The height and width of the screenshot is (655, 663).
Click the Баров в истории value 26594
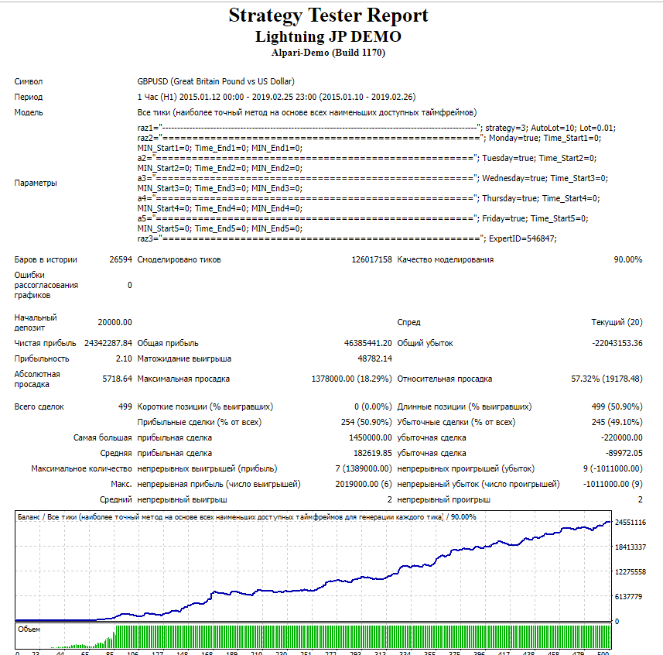121,259
